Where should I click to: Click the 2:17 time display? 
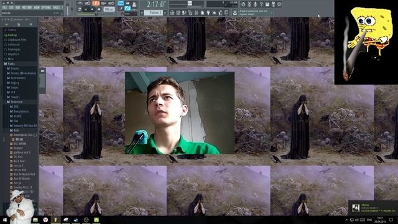[x=156, y=4]
